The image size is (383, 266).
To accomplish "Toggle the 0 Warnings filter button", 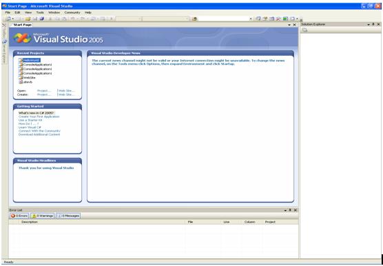I will (x=43, y=216).
